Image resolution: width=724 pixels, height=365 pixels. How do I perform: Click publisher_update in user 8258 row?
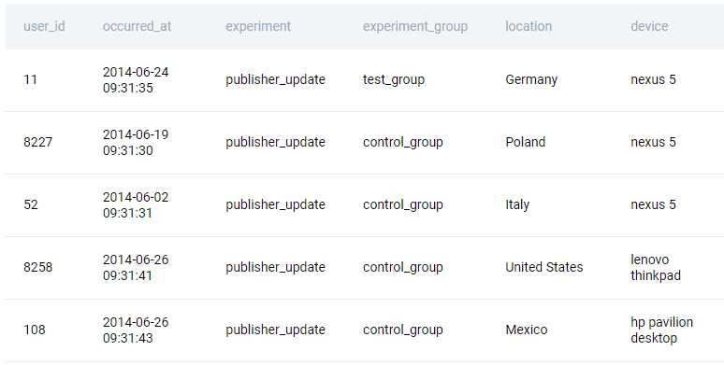coord(276,267)
